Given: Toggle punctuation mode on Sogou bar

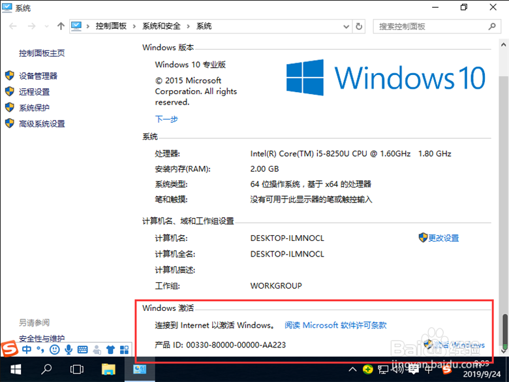Looking at the screenshot, I should click(x=40, y=349).
